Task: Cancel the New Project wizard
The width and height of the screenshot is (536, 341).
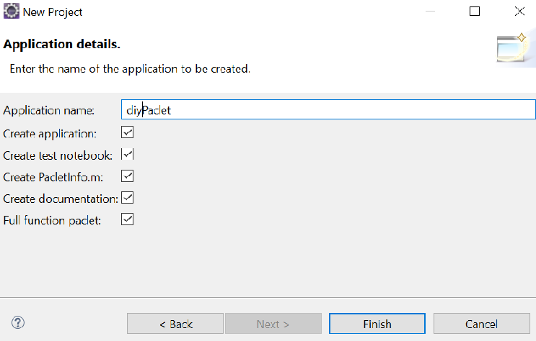Action: [482, 323]
